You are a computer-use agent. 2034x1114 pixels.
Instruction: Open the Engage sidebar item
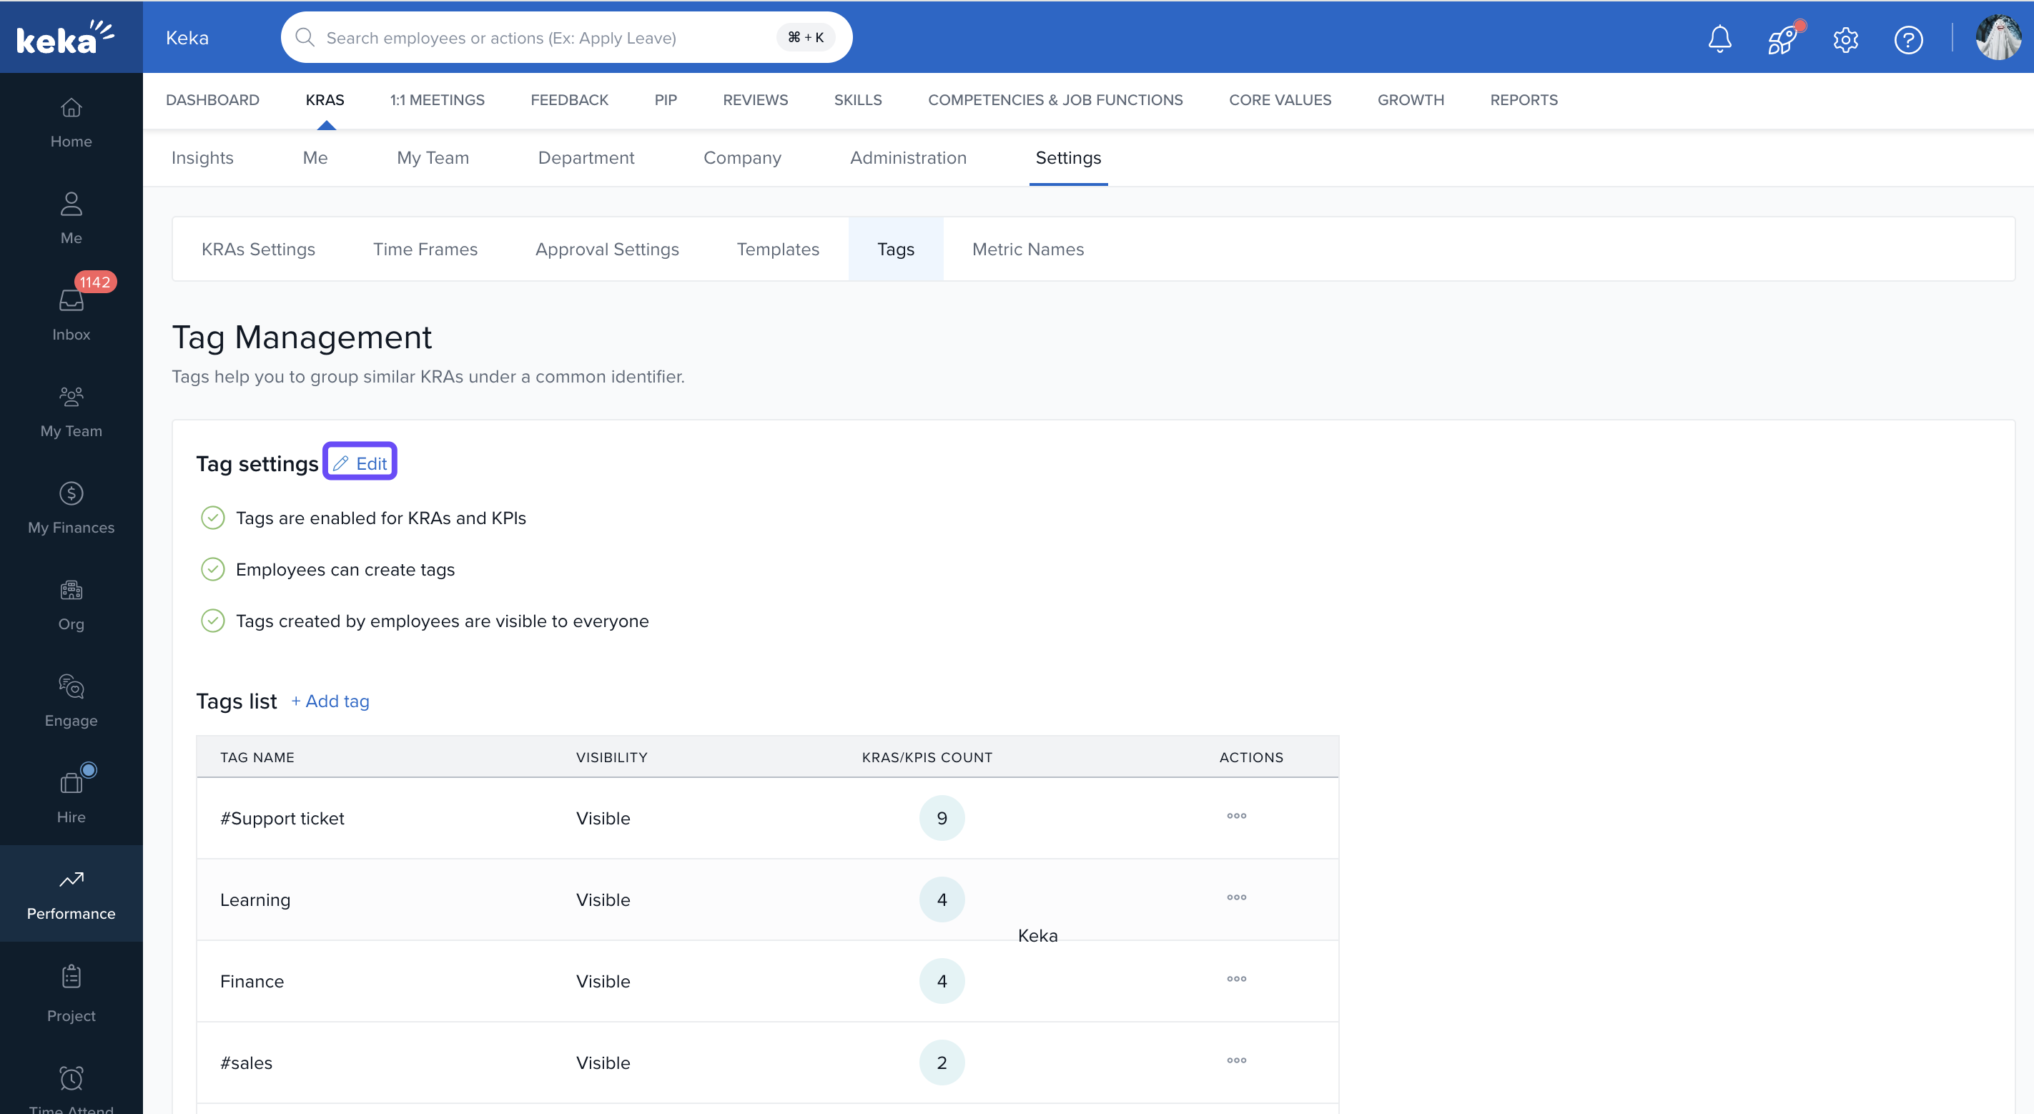pyautogui.click(x=71, y=700)
